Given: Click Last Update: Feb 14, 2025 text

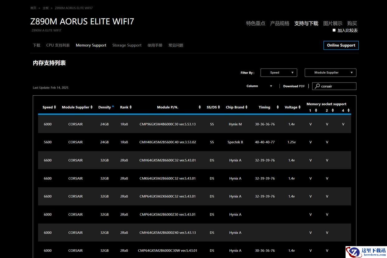Looking at the screenshot, I should 50,88.
